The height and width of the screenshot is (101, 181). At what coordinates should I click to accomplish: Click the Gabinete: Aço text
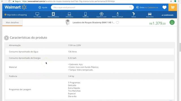coord(76,64)
